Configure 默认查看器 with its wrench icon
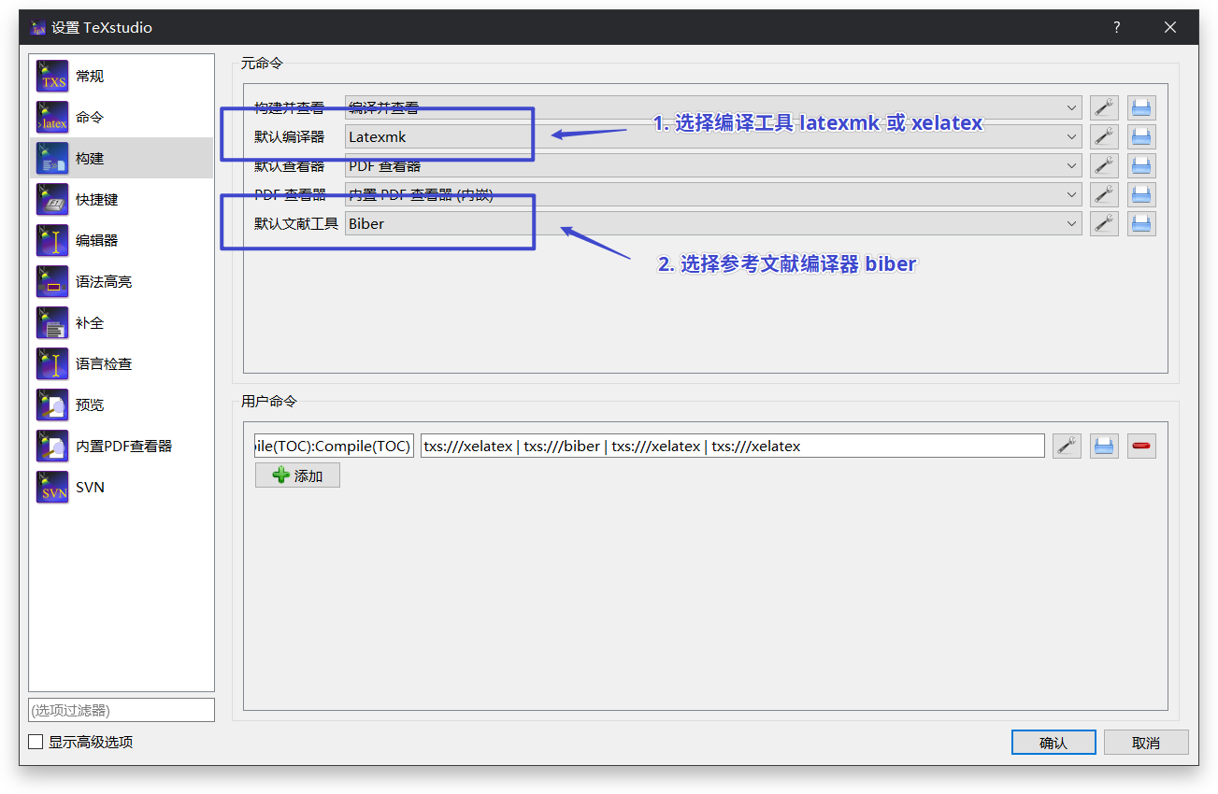 [1104, 165]
